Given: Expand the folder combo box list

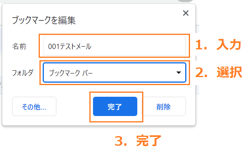Looking at the screenshot, I should pos(114,73).
